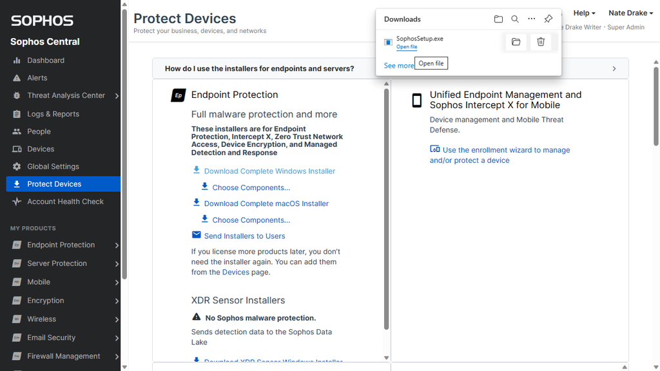The width and height of the screenshot is (660, 371).
Task: Open the Nate Drake account dropdown
Action: (x=630, y=13)
